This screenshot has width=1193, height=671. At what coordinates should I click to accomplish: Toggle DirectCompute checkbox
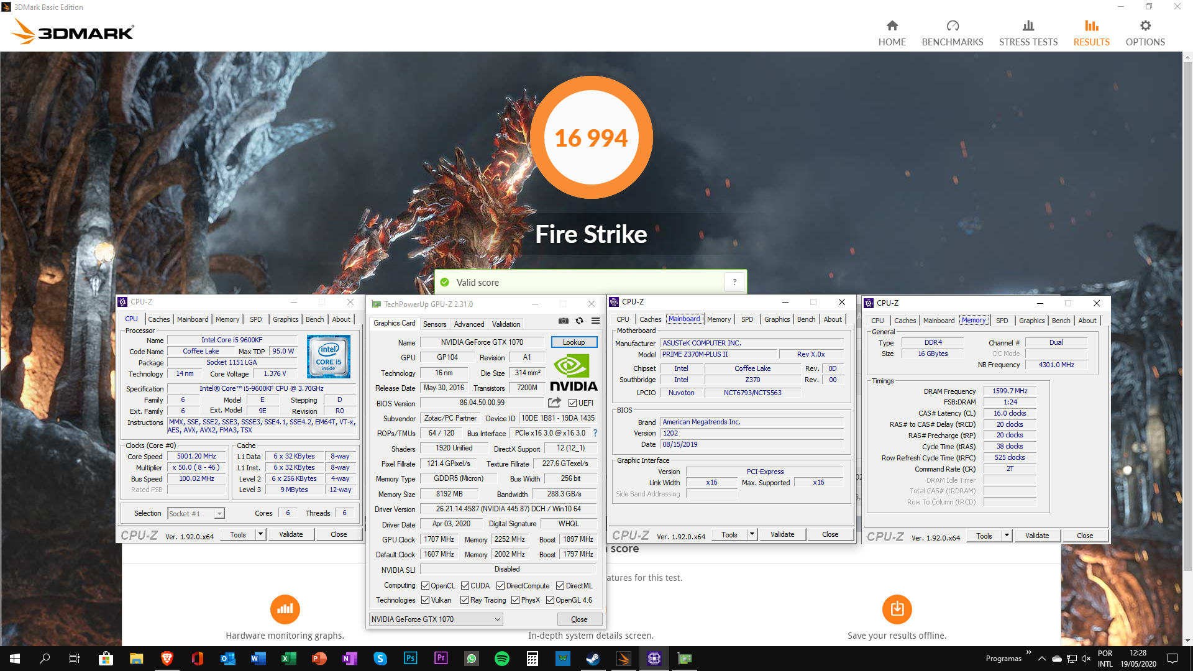[500, 586]
